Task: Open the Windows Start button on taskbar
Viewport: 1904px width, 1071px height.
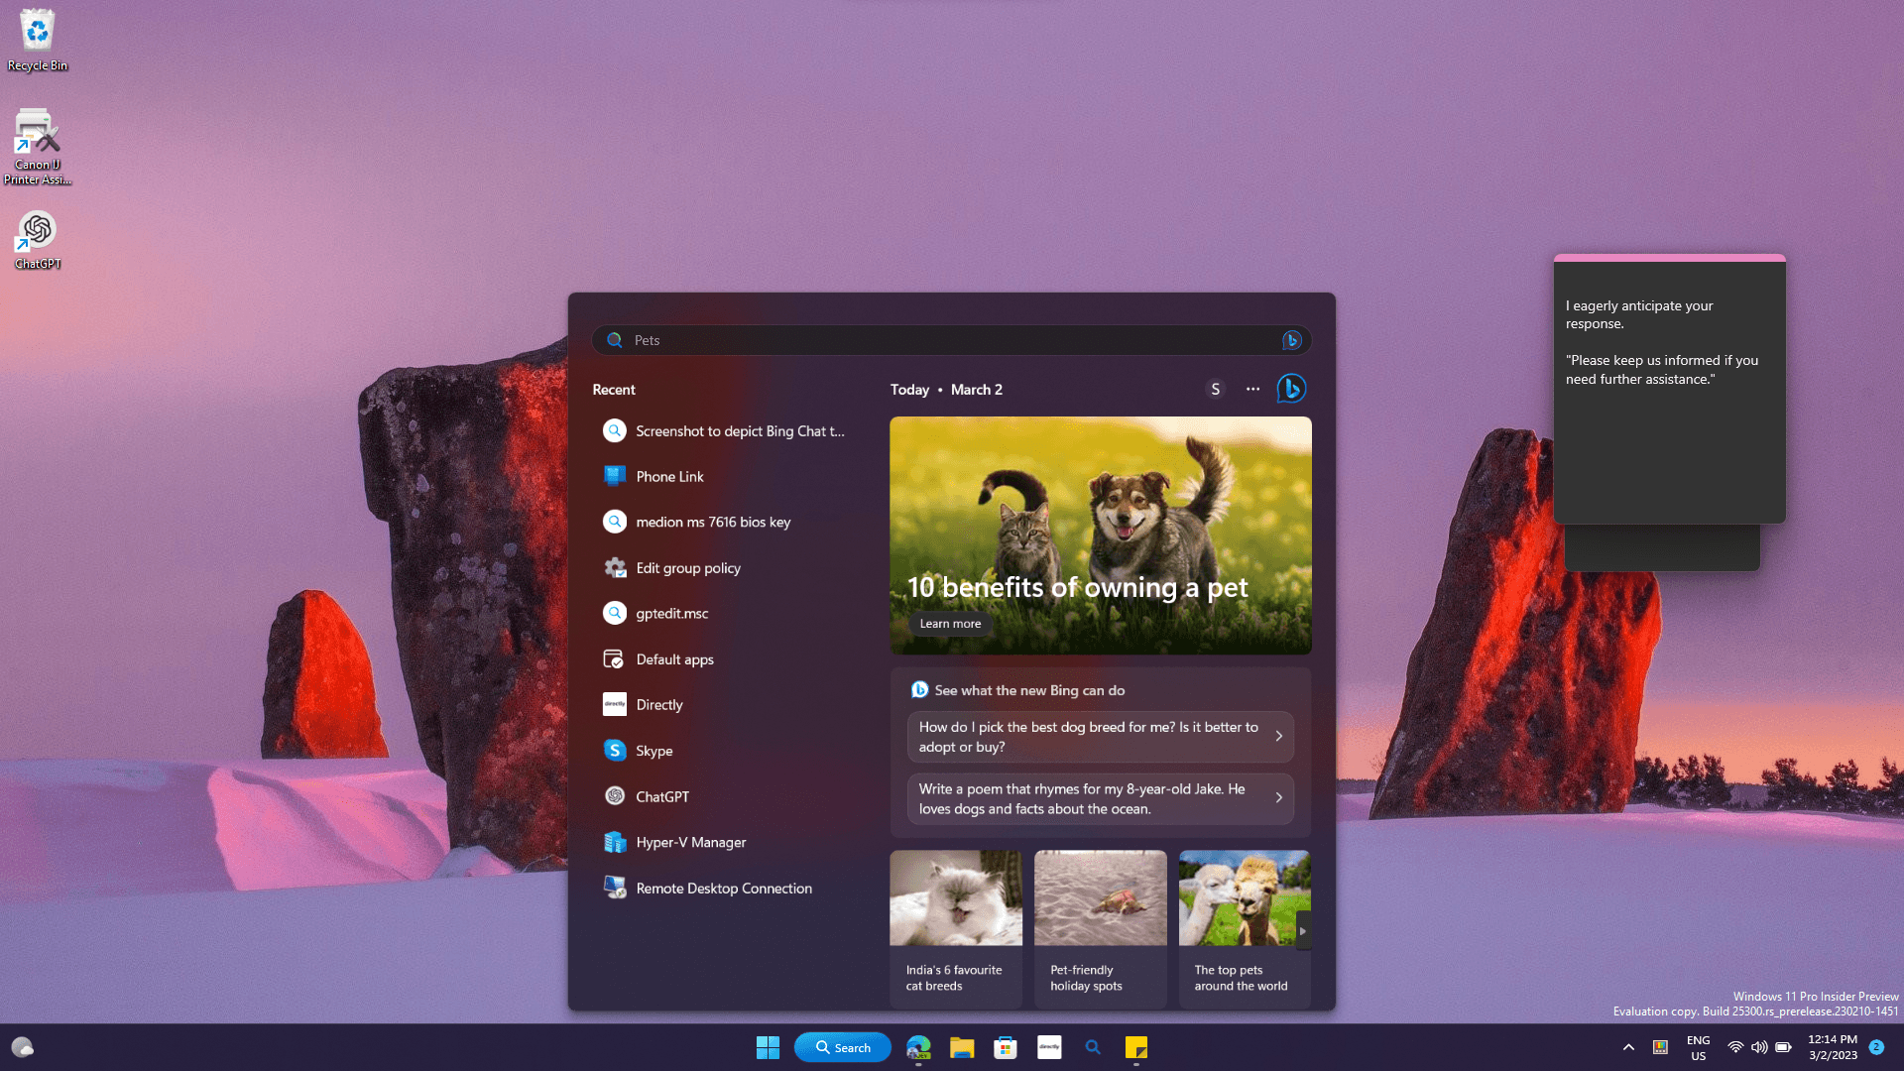Action: 768,1047
